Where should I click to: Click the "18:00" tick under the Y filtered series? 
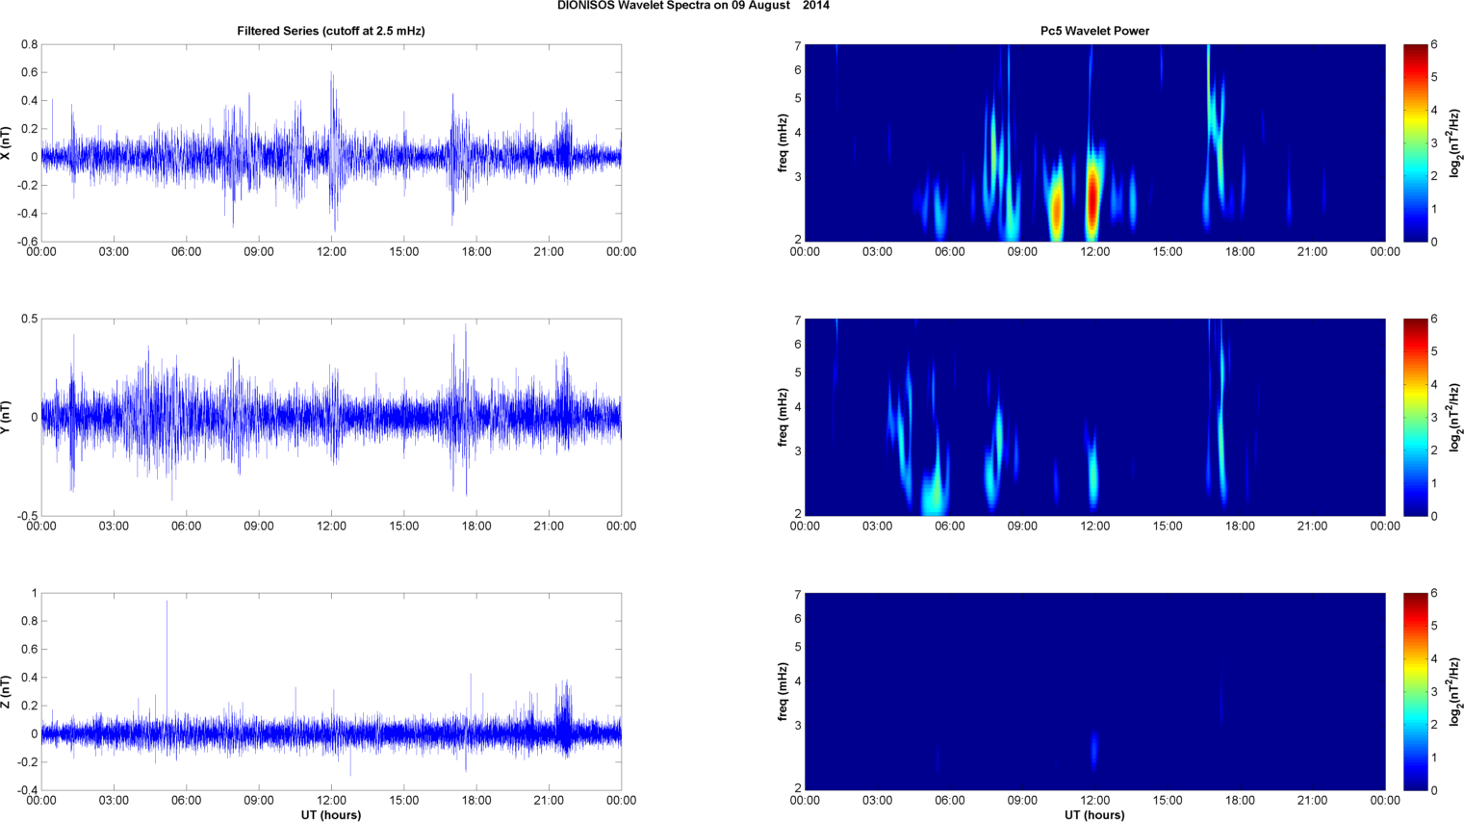[x=476, y=527]
